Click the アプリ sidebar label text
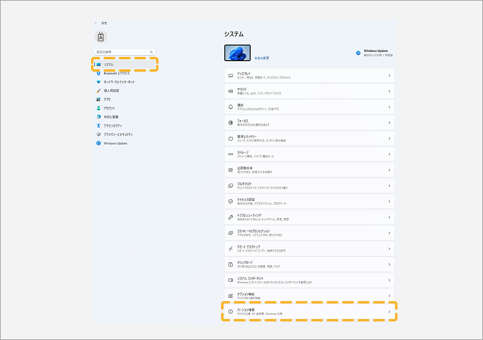483x340 pixels. coord(107,100)
